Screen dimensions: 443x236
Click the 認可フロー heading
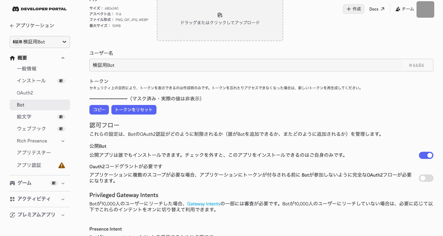[104, 125]
